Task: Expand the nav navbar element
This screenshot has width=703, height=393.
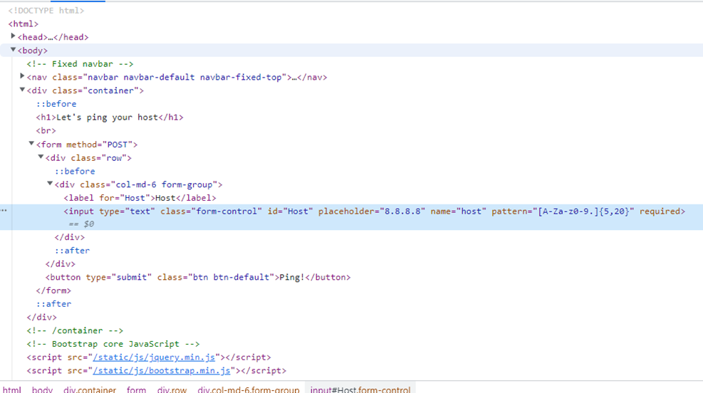Action: [22, 76]
